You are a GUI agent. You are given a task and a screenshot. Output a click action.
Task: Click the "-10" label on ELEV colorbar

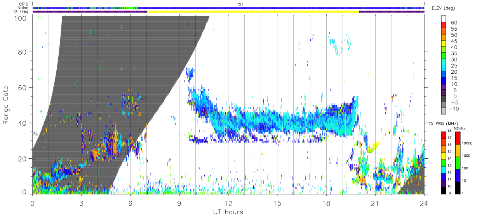click(454, 109)
